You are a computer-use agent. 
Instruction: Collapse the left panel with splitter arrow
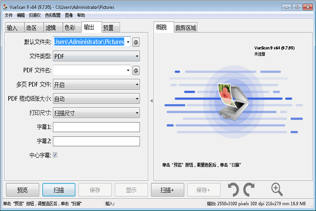tap(151, 101)
